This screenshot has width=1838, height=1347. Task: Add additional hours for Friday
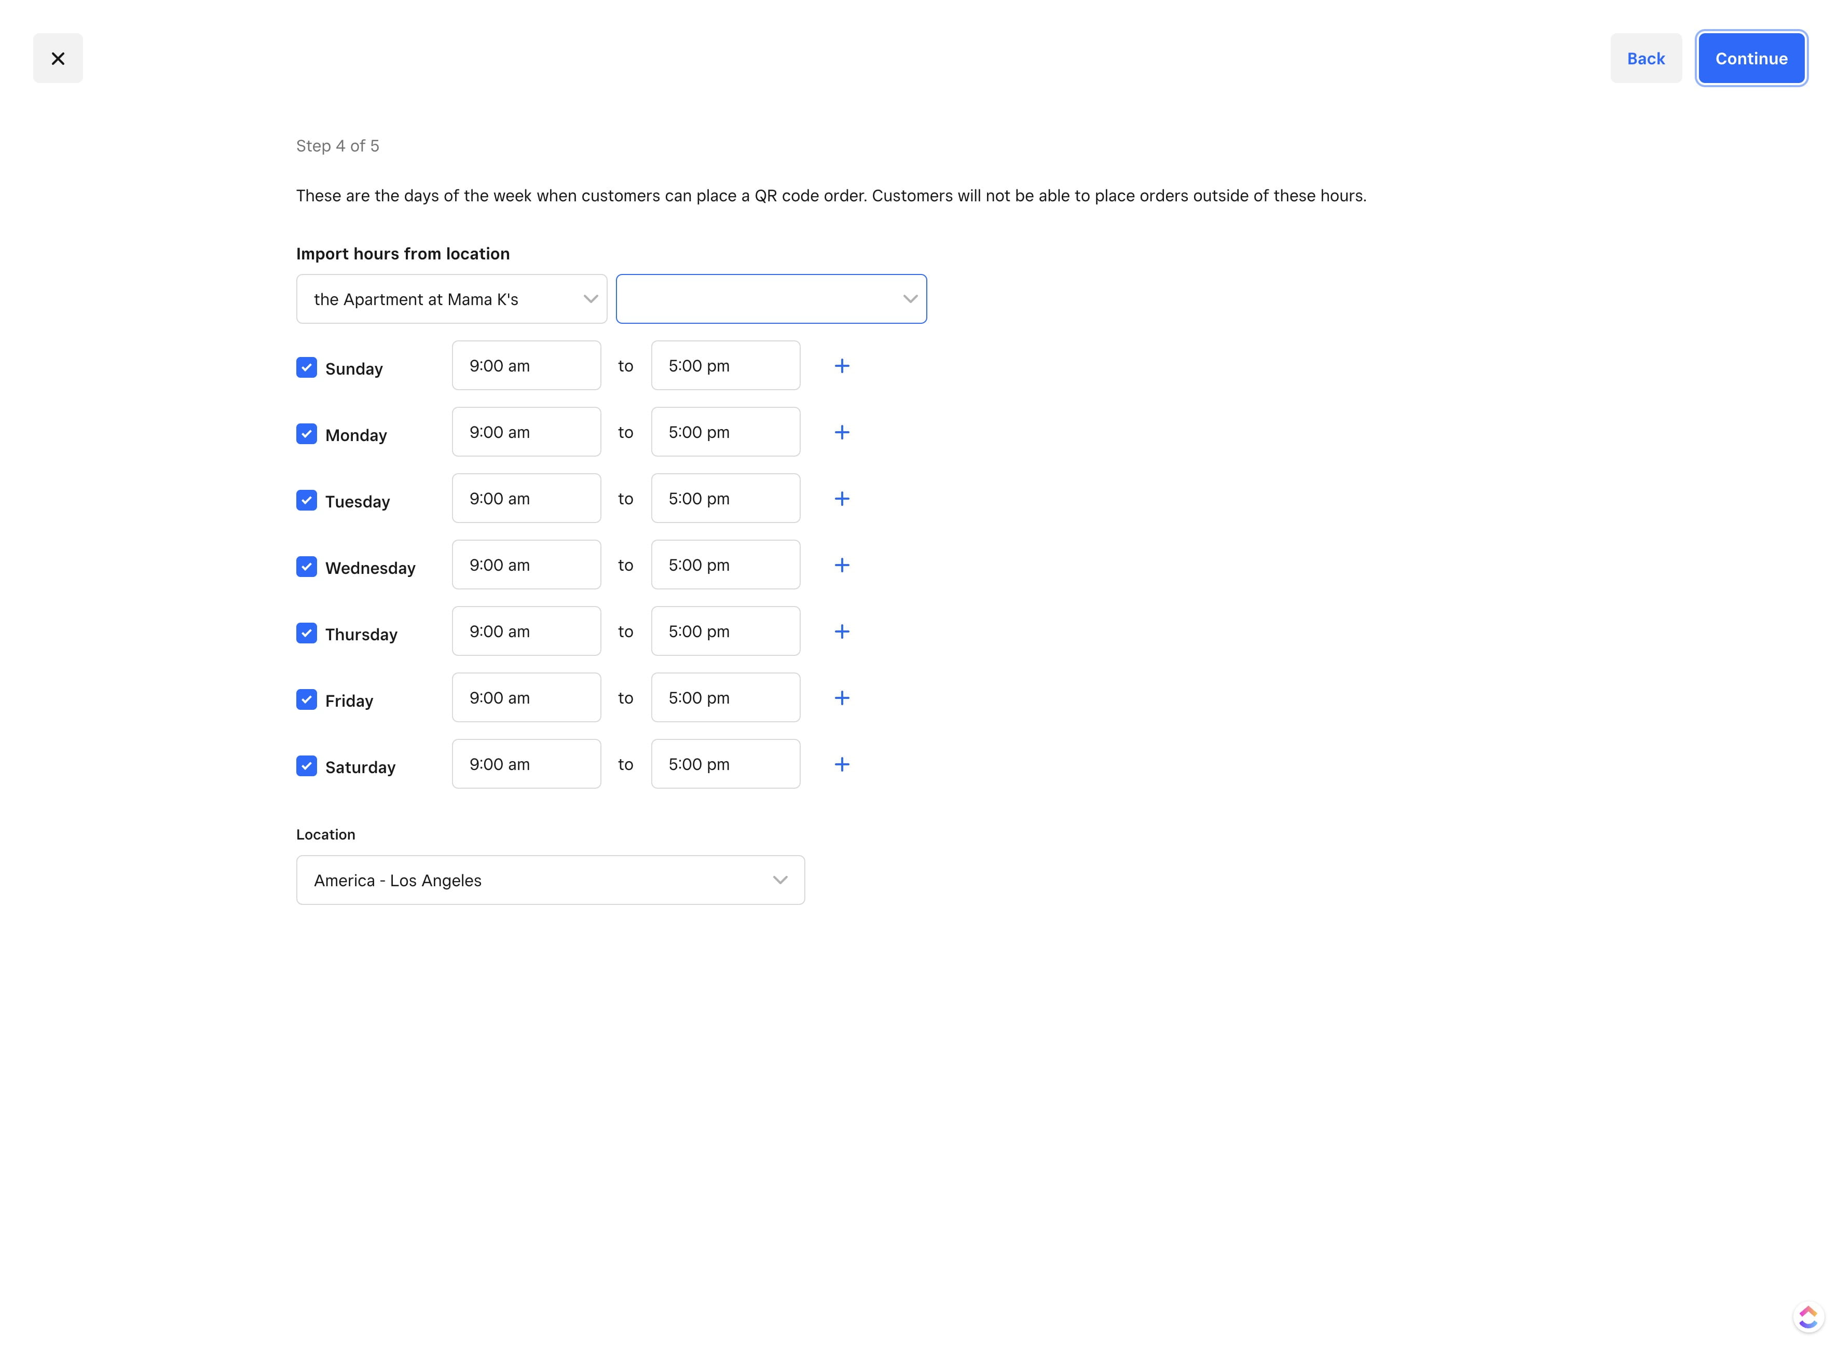(x=842, y=697)
